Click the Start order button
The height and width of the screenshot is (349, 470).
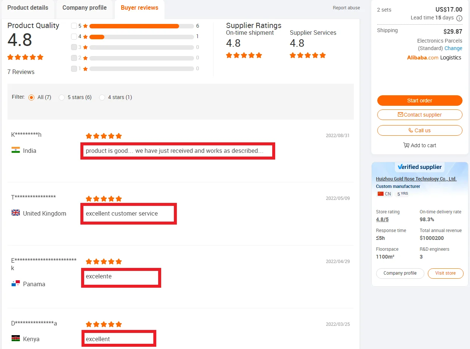pos(420,101)
